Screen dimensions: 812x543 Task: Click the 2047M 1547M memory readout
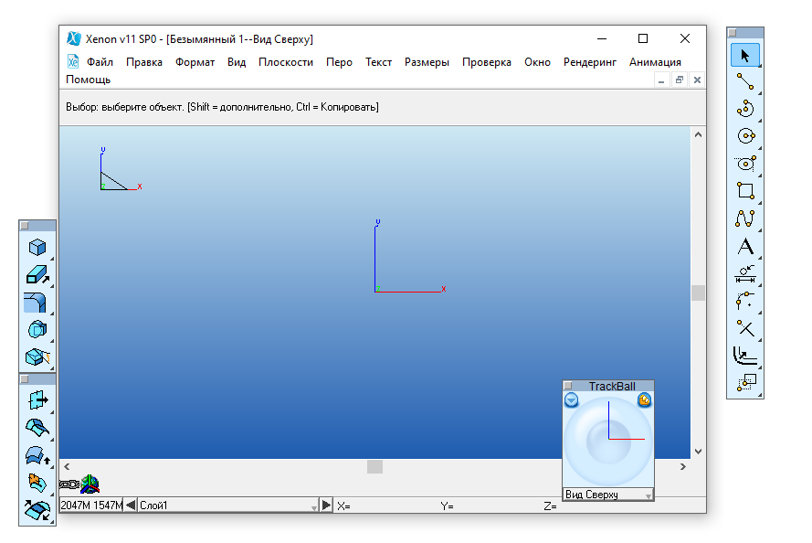coord(91,506)
